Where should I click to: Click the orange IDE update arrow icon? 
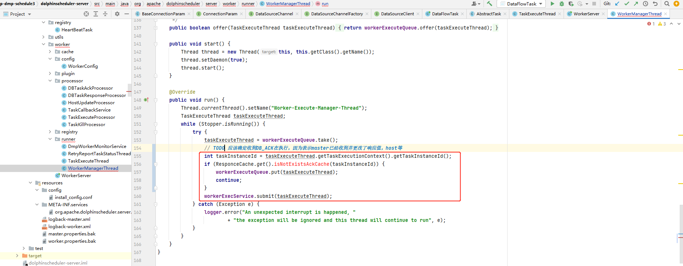tap(677, 4)
